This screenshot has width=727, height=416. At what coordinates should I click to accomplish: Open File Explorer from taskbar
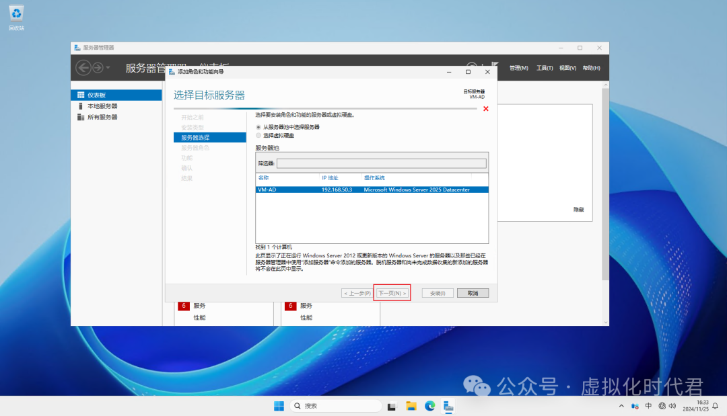411,406
